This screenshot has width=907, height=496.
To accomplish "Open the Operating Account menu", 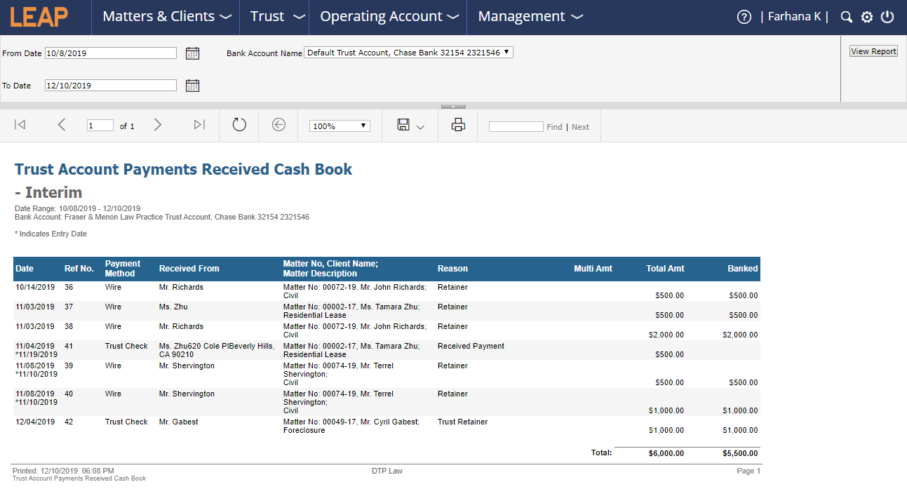I will click(x=388, y=16).
